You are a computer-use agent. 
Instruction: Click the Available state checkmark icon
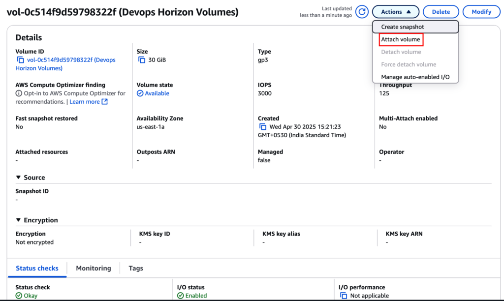point(140,93)
